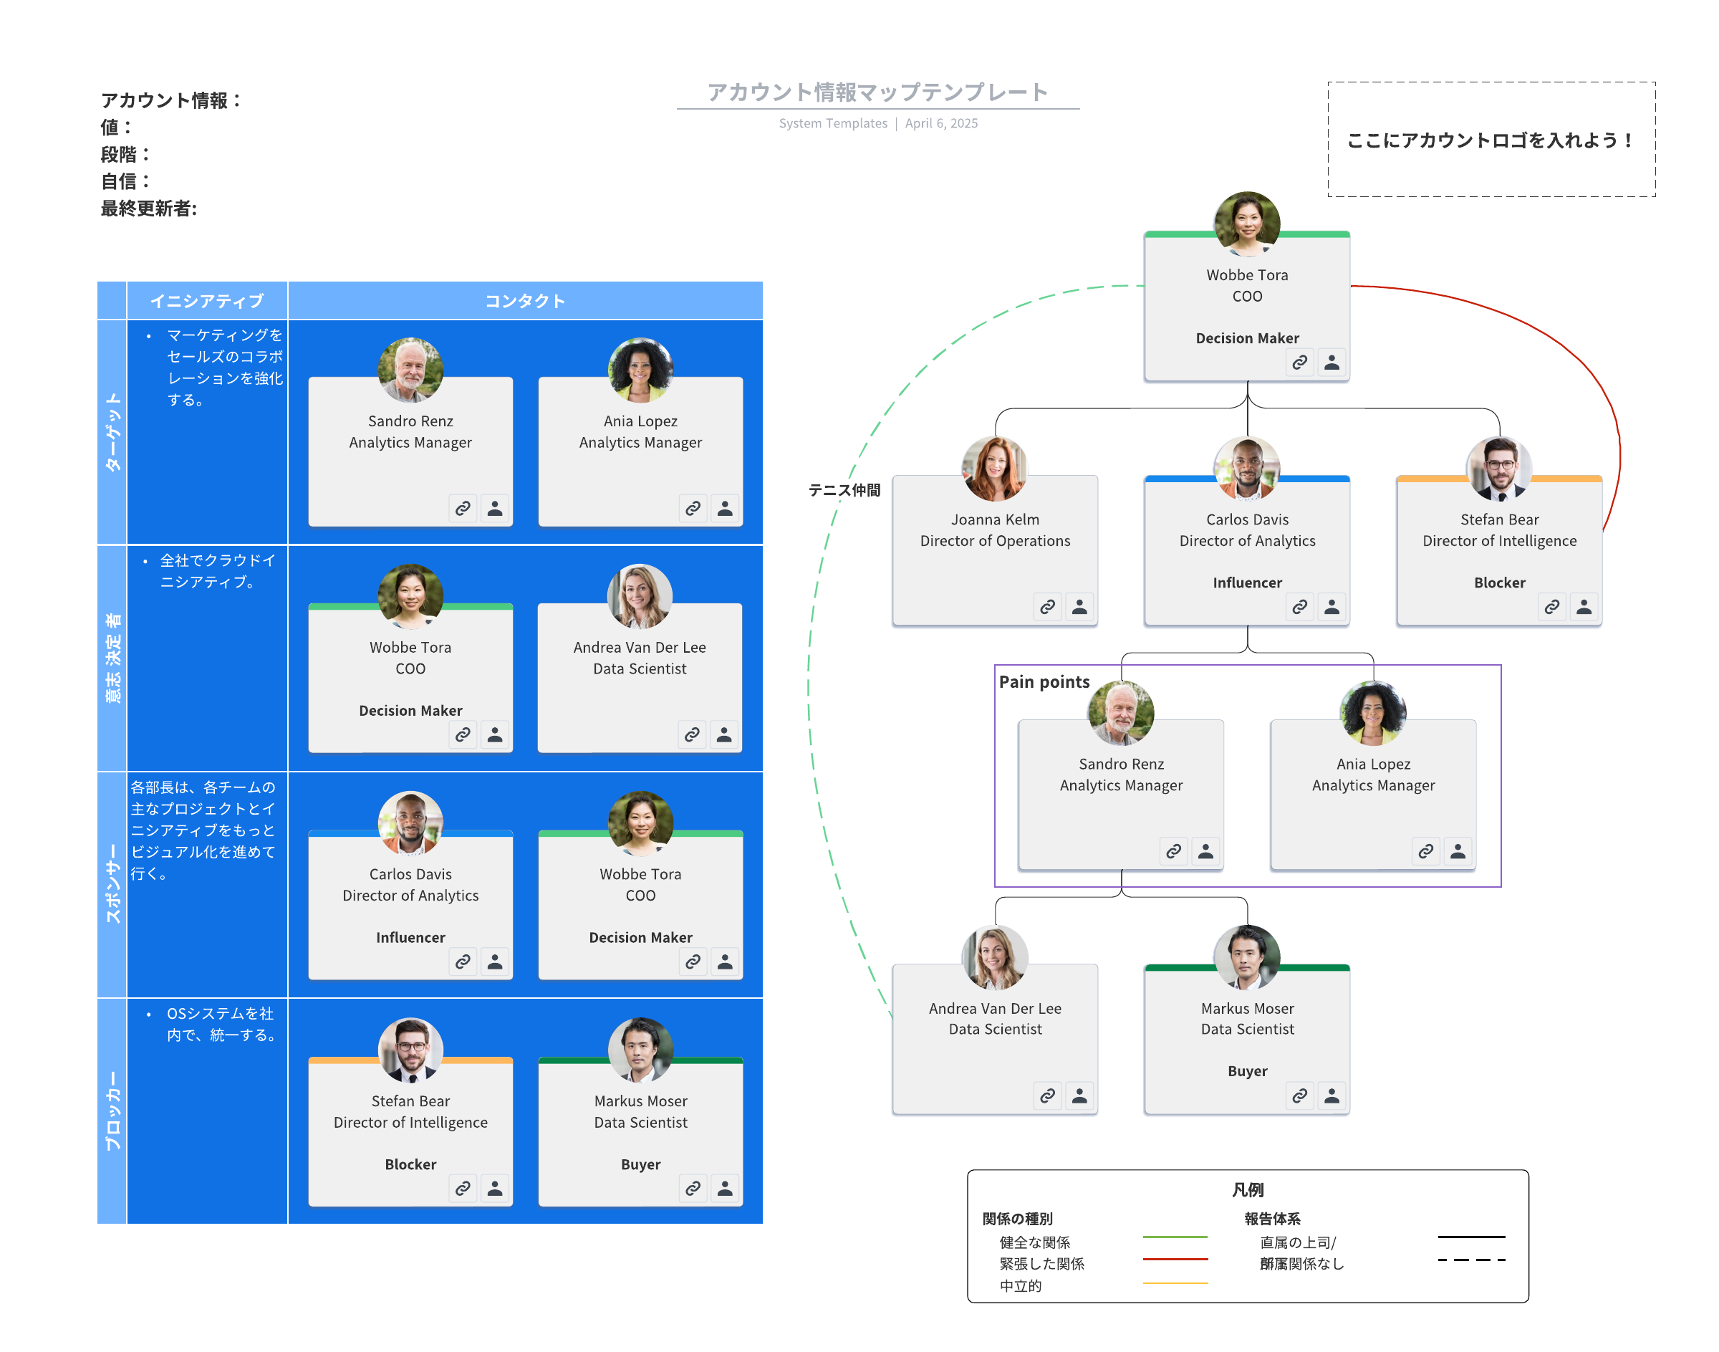Click link icon on Wobbe Tora org chart card
Image resolution: width=1719 pixels, height=1352 pixels.
1299,363
